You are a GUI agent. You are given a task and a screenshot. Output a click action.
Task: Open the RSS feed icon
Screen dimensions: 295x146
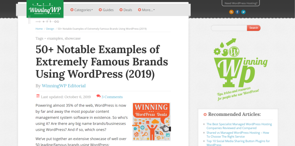point(231,12)
